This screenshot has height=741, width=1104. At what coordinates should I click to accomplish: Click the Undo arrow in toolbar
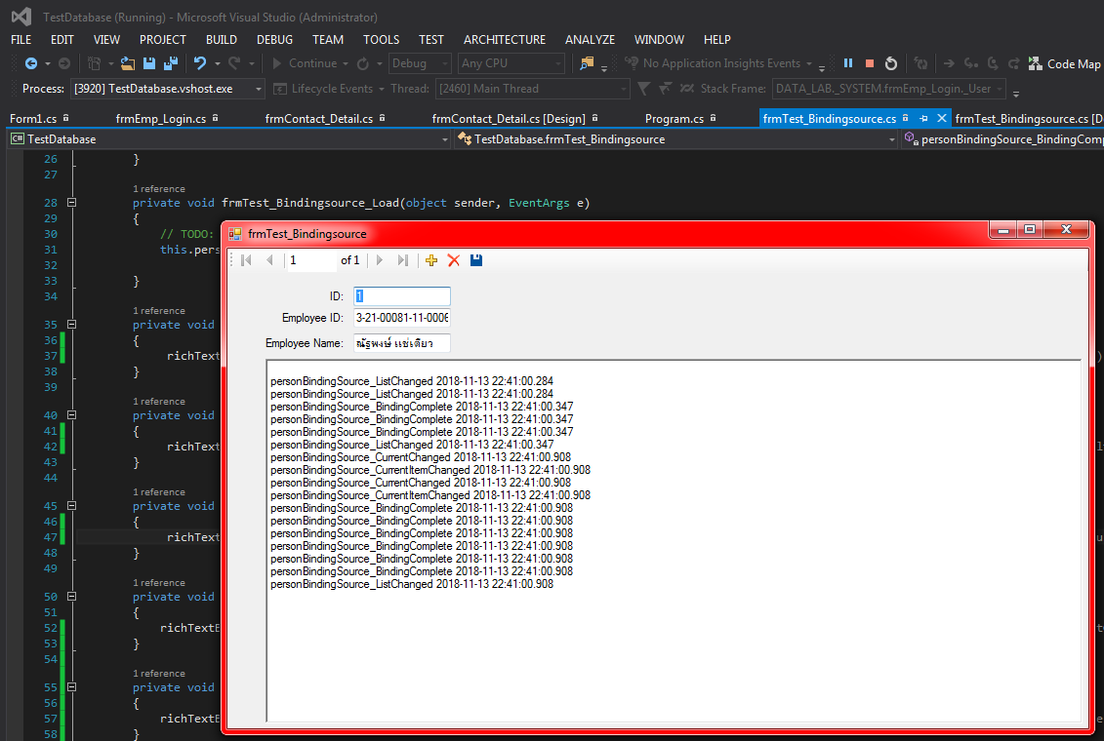(x=200, y=63)
